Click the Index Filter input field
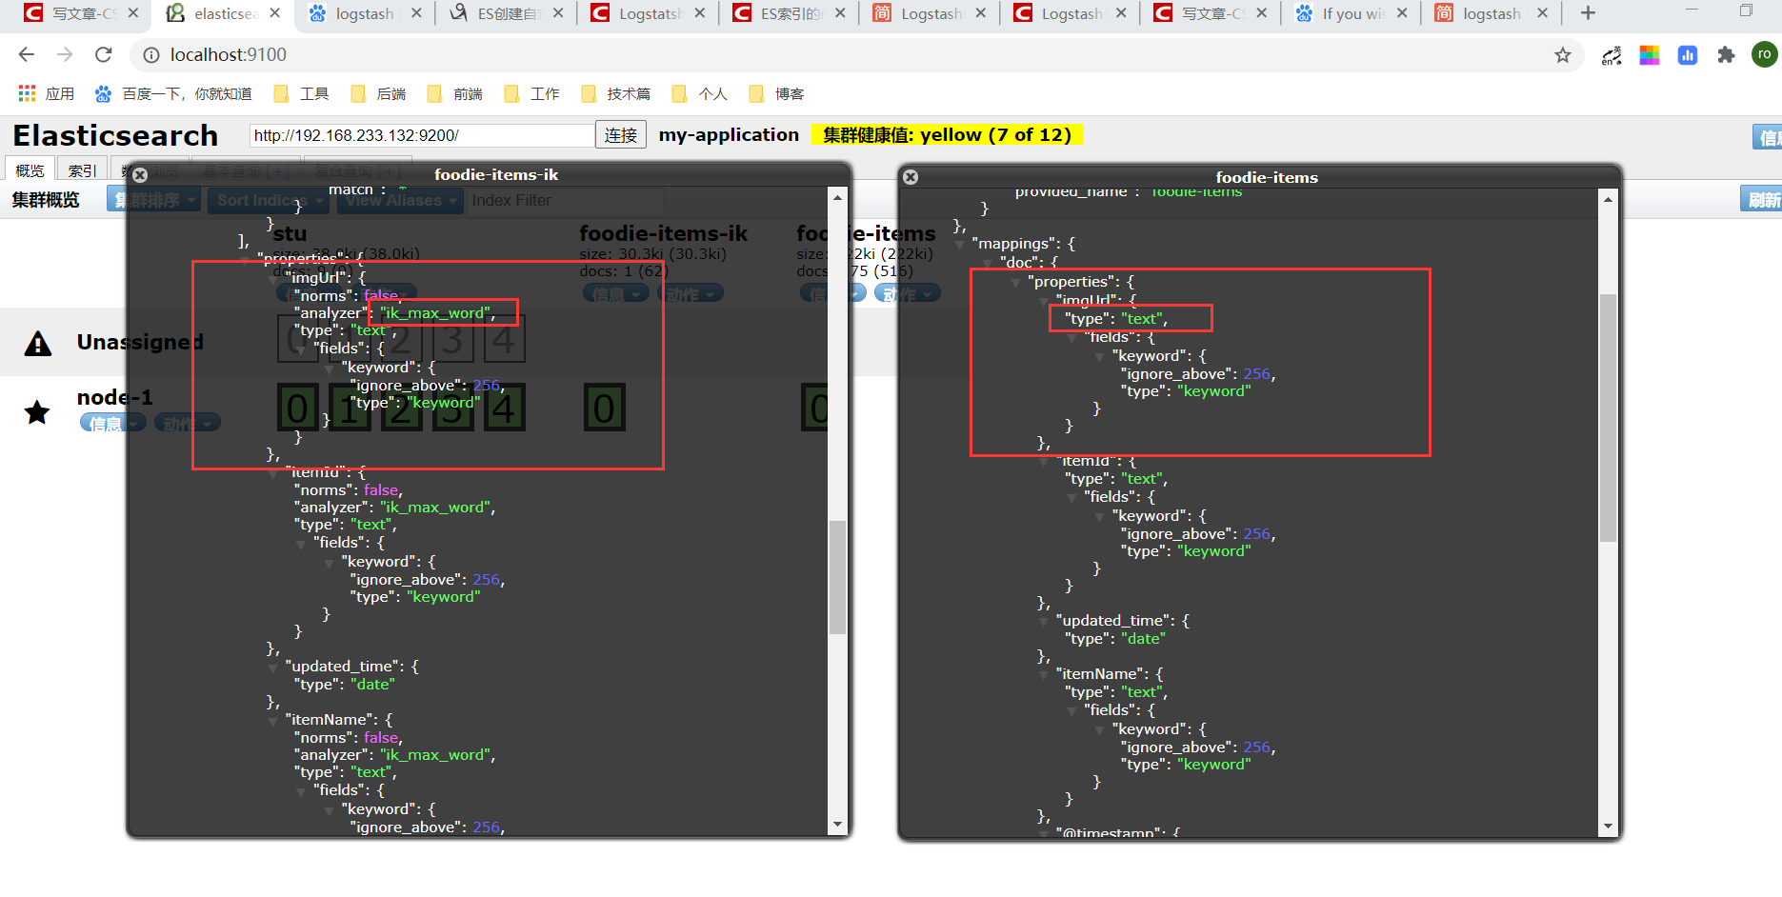 [x=565, y=200]
